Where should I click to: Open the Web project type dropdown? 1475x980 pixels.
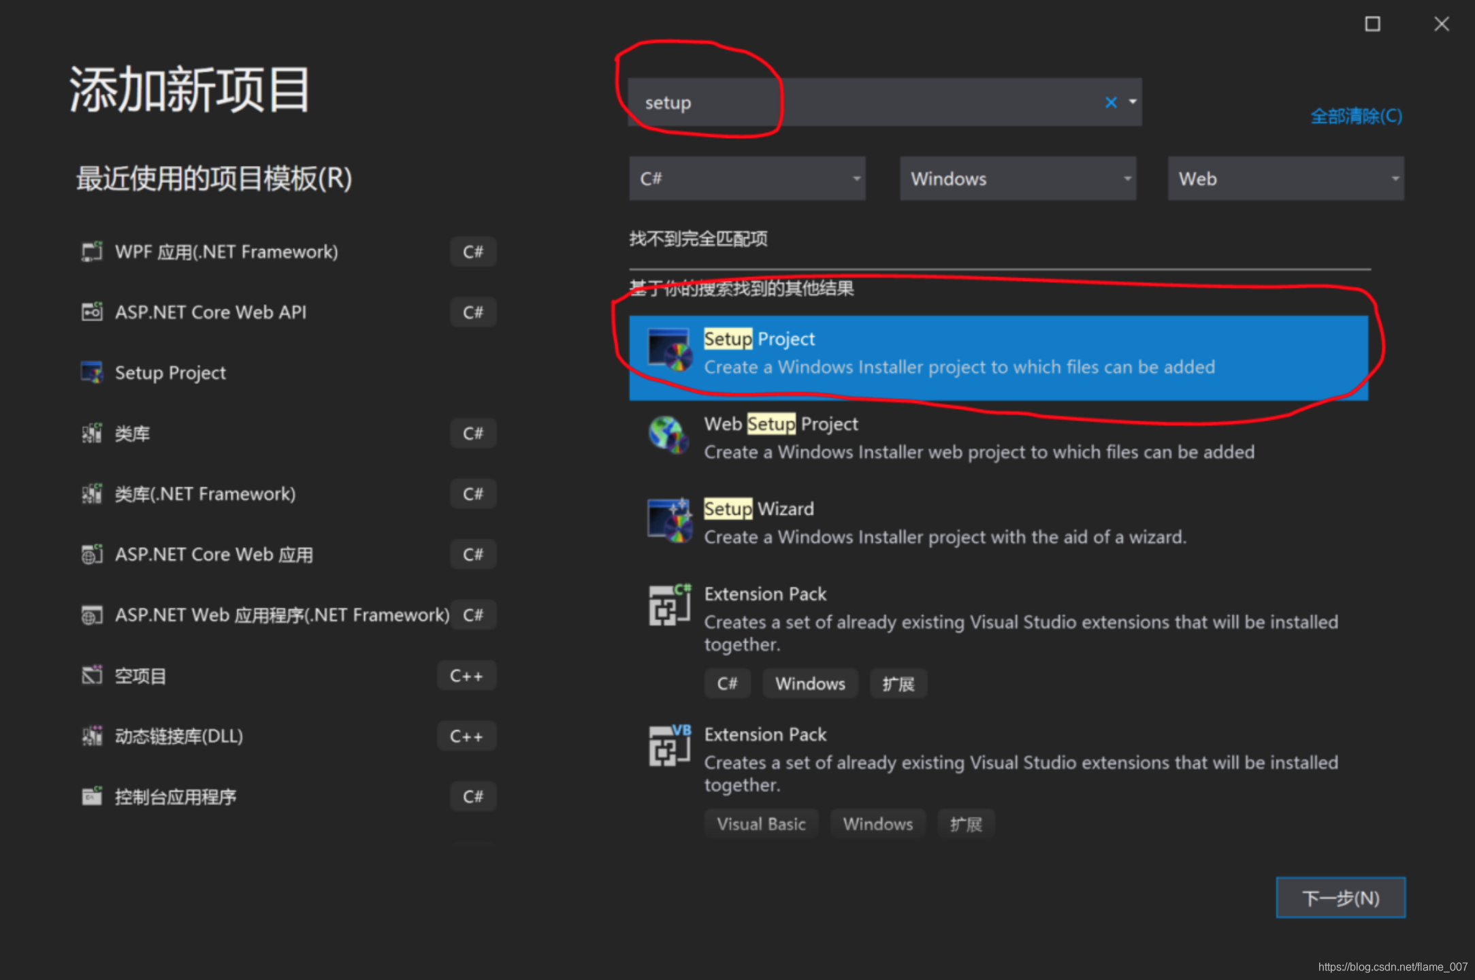point(1285,178)
